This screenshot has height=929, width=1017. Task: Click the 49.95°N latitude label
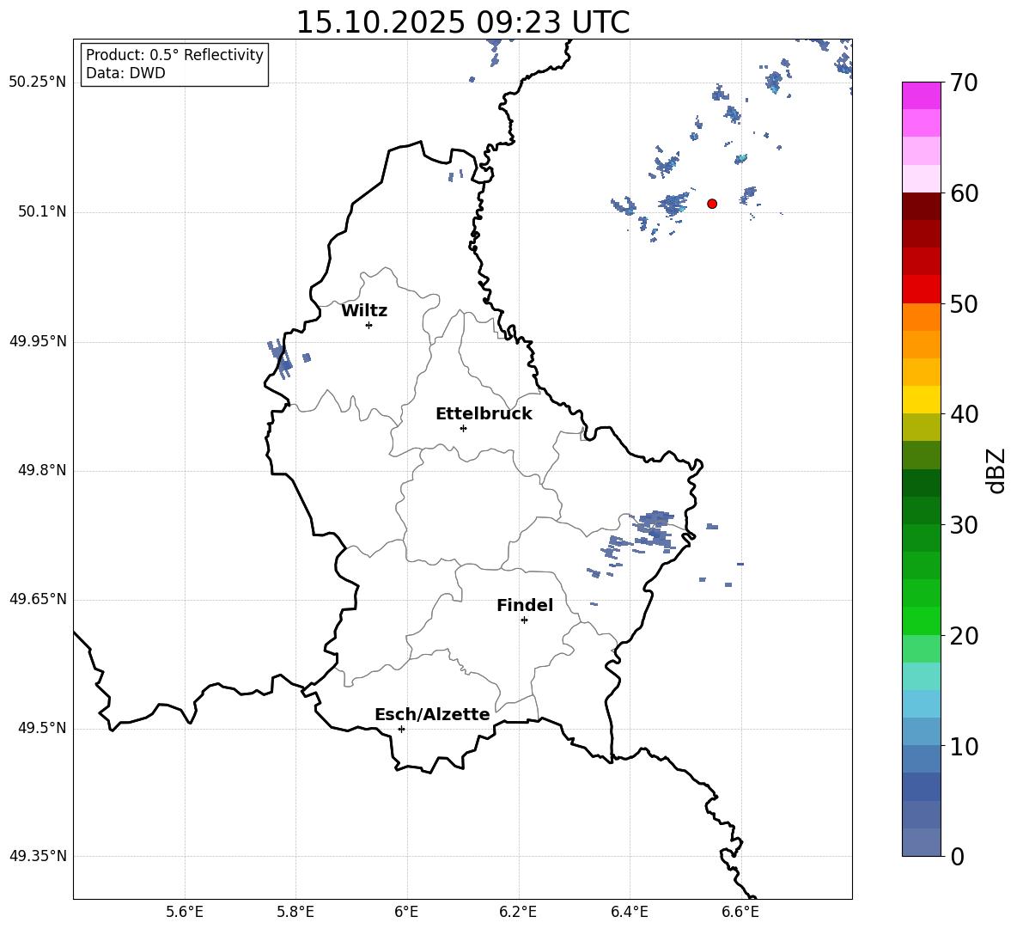38,341
